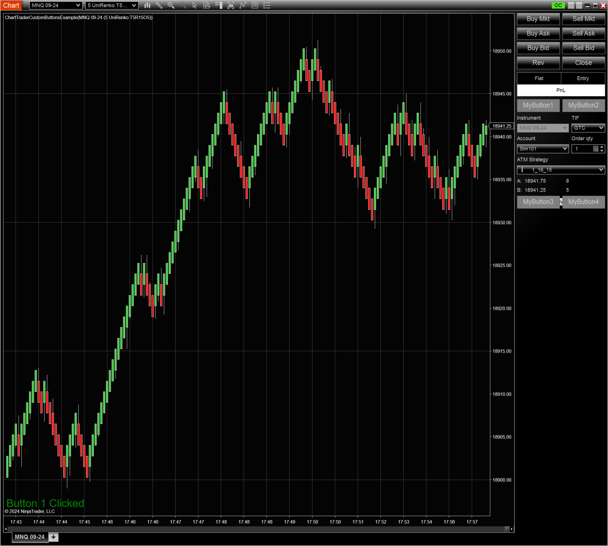The height and width of the screenshot is (546, 608).
Task: Click the green 'Button 1 Clicked' text
Action: click(x=46, y=503)
